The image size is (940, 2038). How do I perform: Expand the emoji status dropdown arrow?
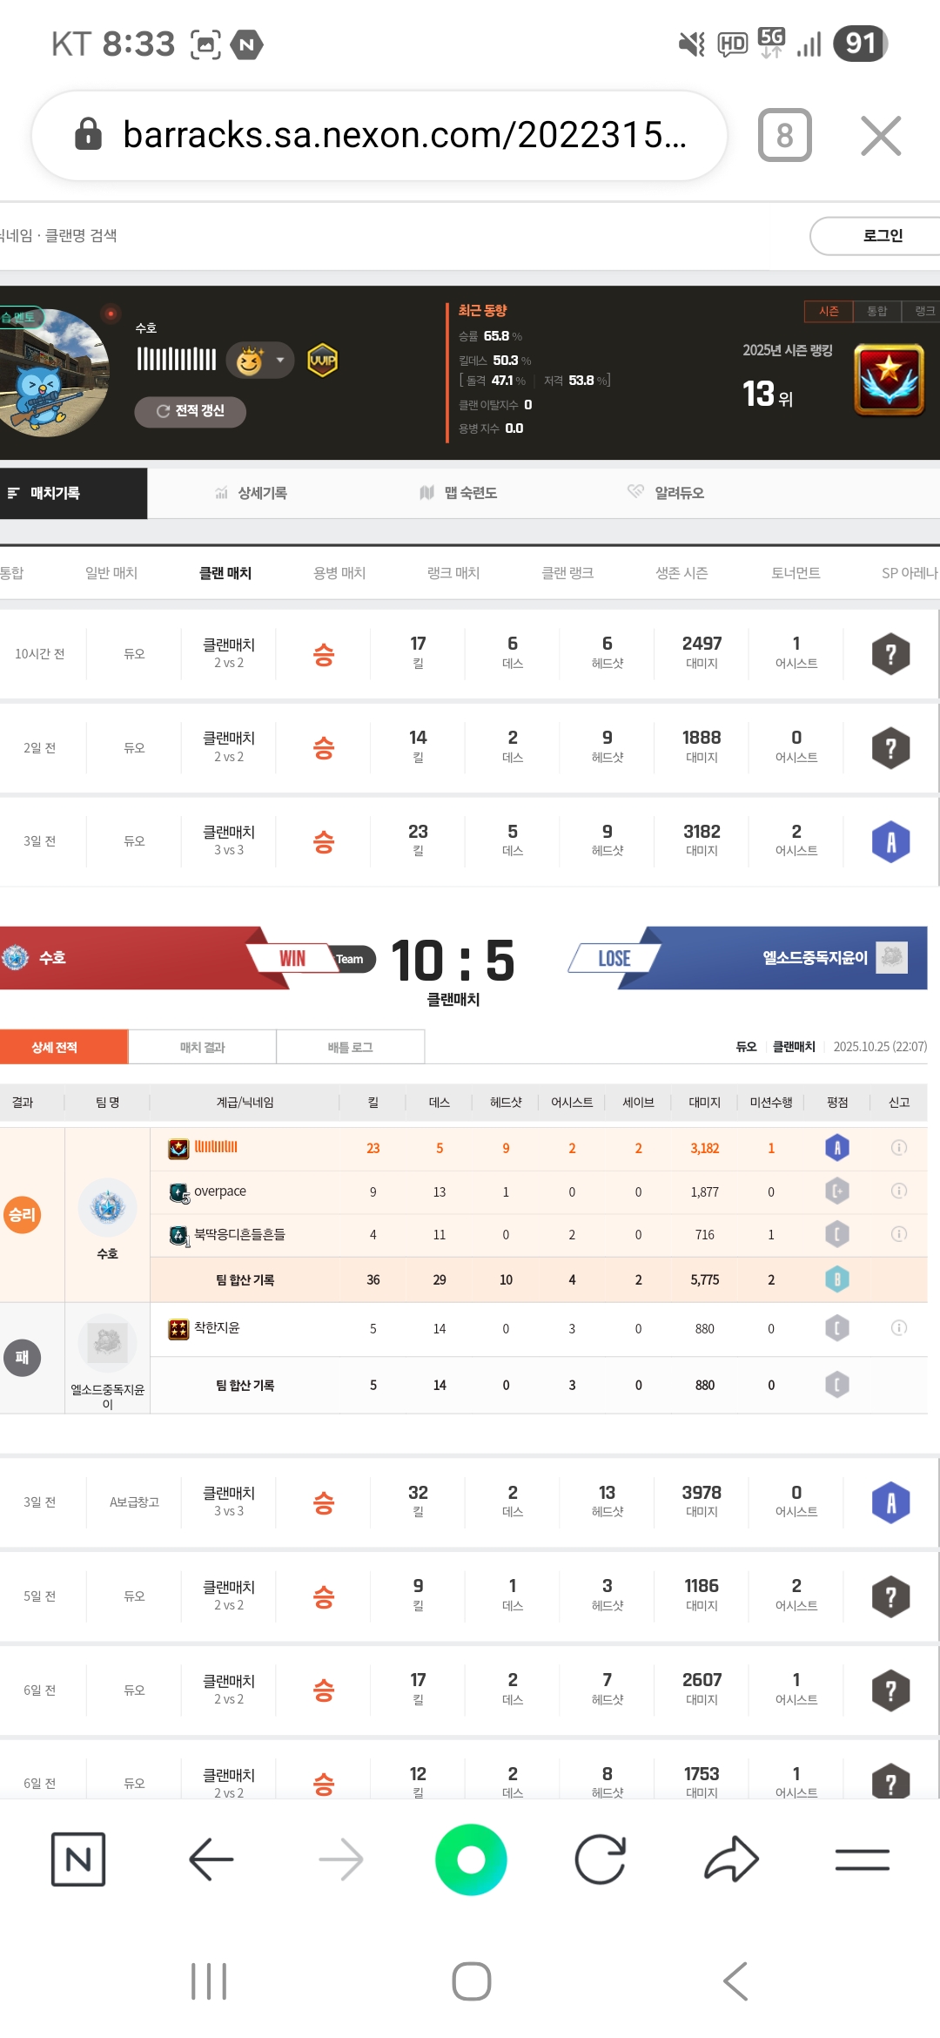pos(280,360)
